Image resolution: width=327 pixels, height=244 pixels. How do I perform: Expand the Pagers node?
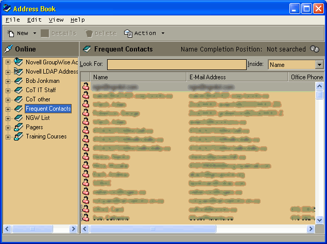click(x=8, y=128)
